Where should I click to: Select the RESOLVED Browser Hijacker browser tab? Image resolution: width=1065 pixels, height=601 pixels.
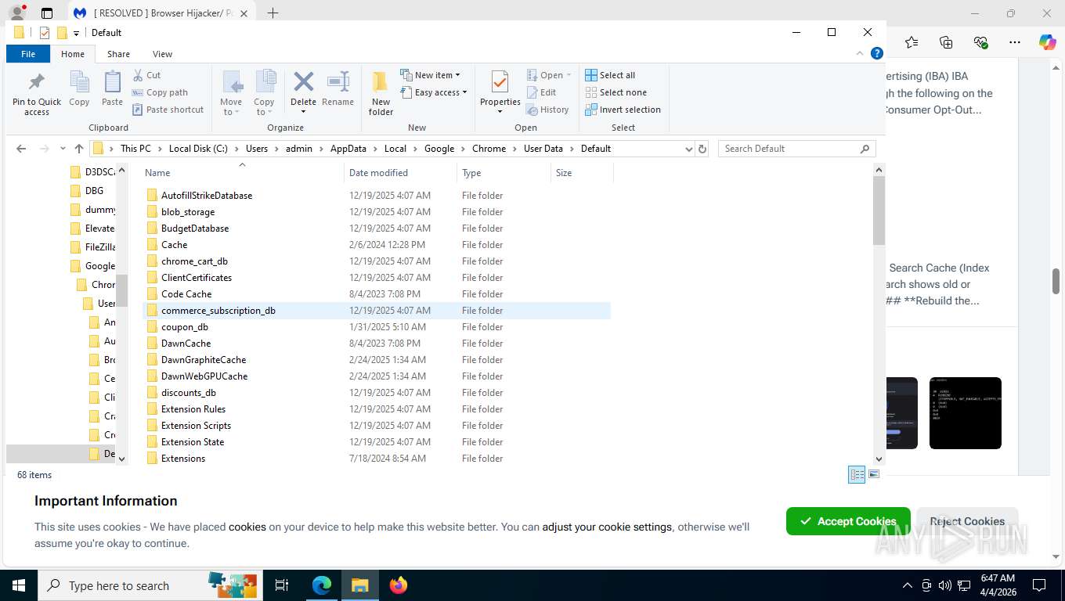click(x=161, y=13)
